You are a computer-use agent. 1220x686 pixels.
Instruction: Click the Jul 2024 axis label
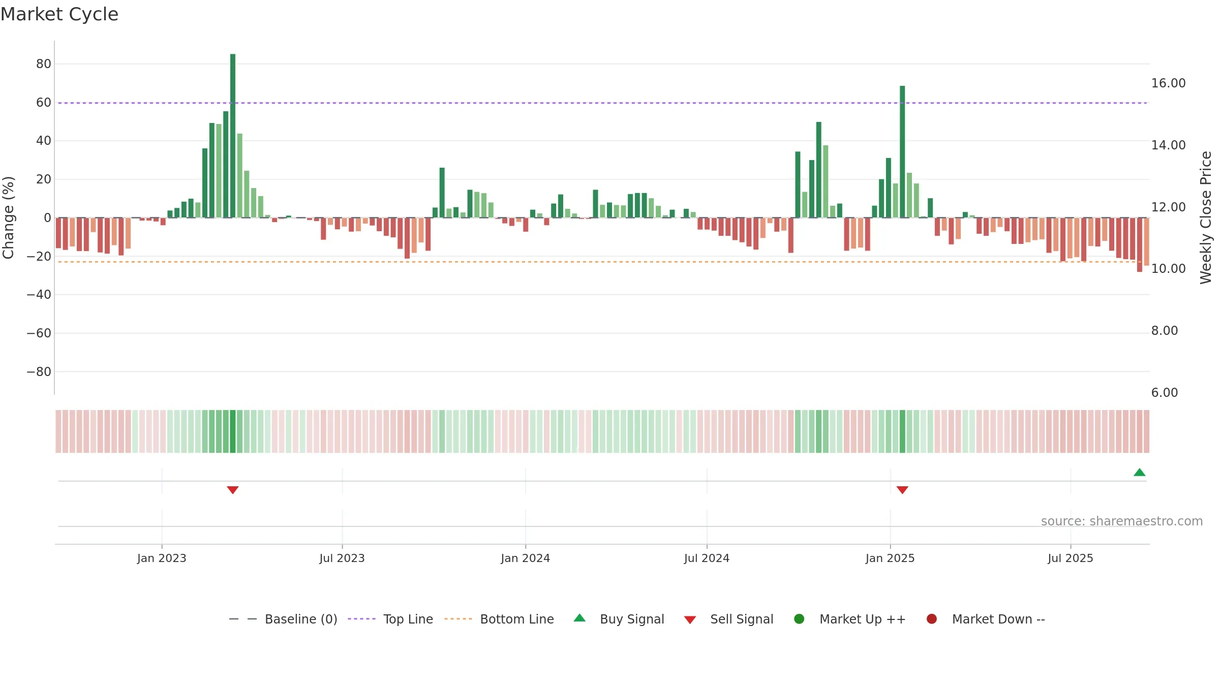pyautogui.click(x=707, y=558)
